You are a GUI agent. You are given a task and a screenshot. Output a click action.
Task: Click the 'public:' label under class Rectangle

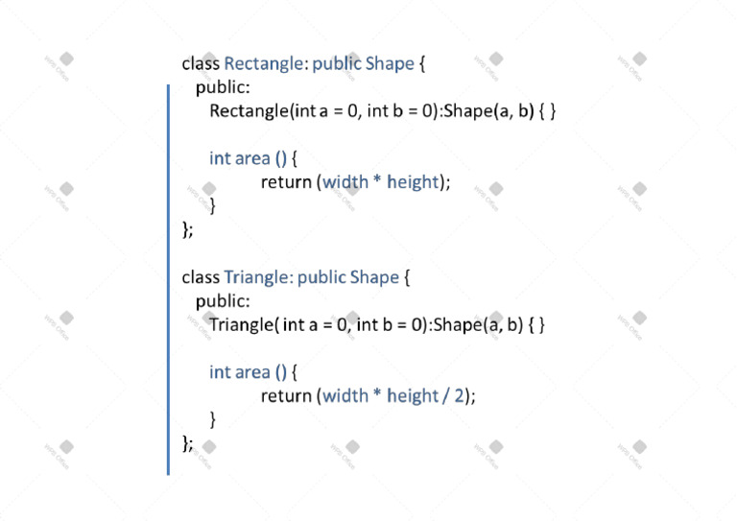pos(223,87)
